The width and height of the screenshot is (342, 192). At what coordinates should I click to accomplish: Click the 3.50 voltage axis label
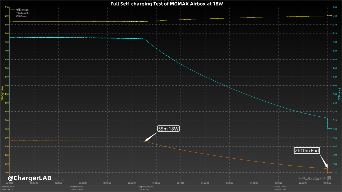point(7,112)
